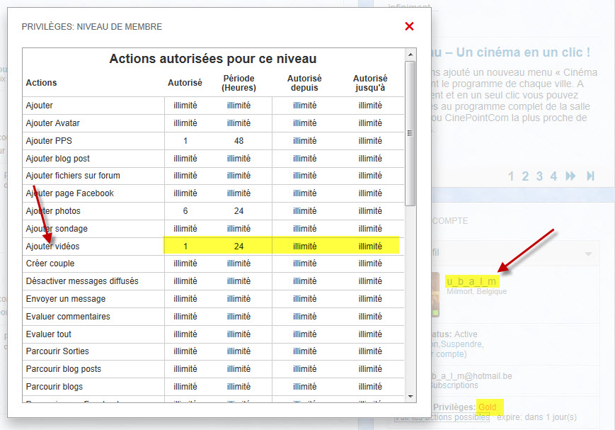Viewport: 615px width, 430px height.
Task: Open page 2 of the news pager
Action: [x=526, y=176]
